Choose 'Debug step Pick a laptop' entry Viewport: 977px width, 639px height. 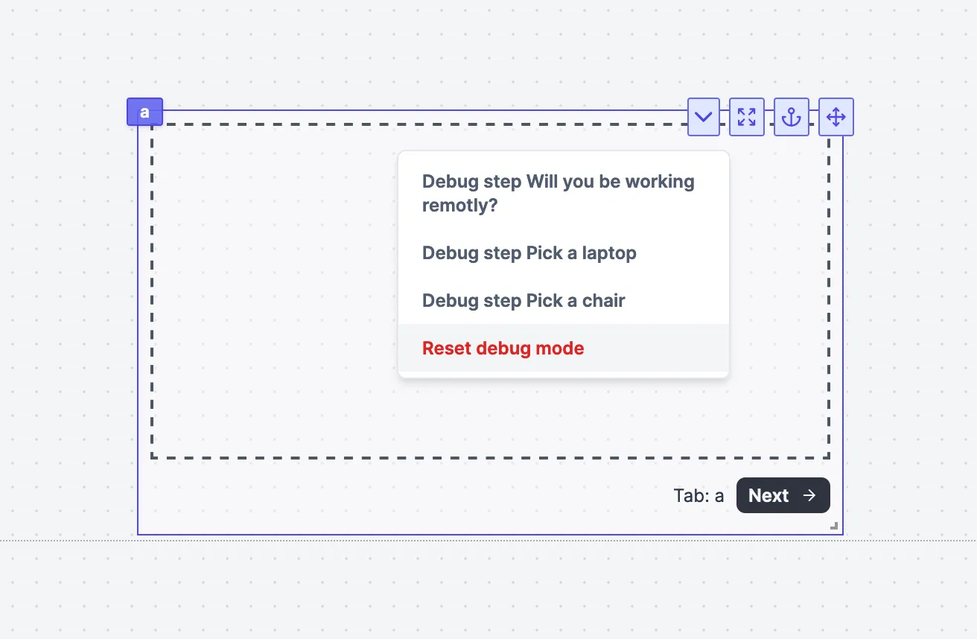529,253
